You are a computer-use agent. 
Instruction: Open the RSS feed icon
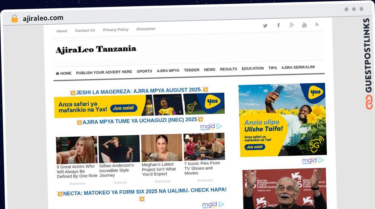tap(317, 24)
